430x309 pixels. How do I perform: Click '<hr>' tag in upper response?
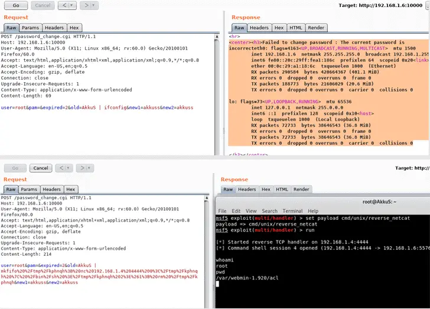pos(234,37)
